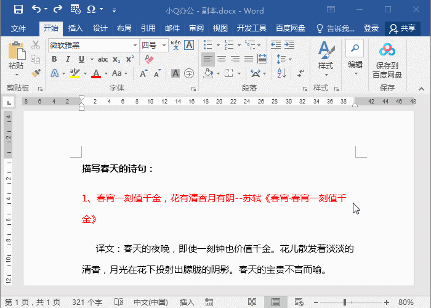431x308 pixels.
Task: Center the paragraph
Action: tap(222, 59)
